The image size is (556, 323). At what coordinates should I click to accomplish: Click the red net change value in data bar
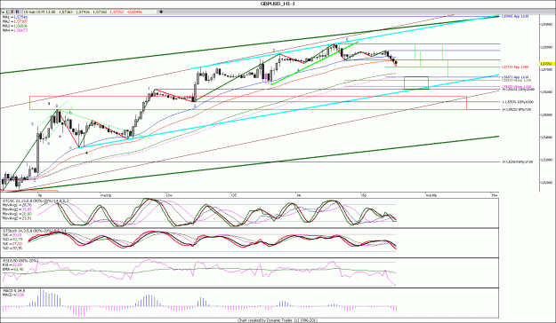(134, 12)
